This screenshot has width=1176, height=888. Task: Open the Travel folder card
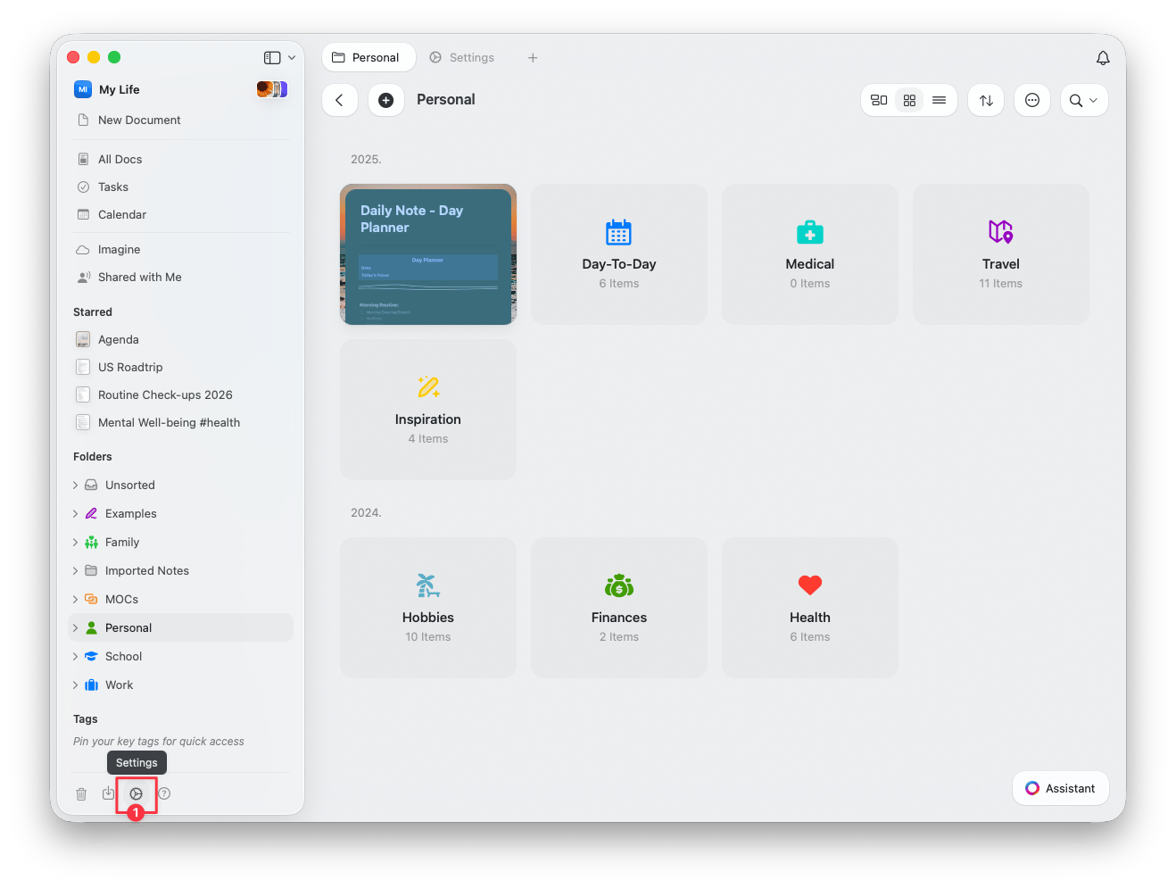(x=1001, y=254)
